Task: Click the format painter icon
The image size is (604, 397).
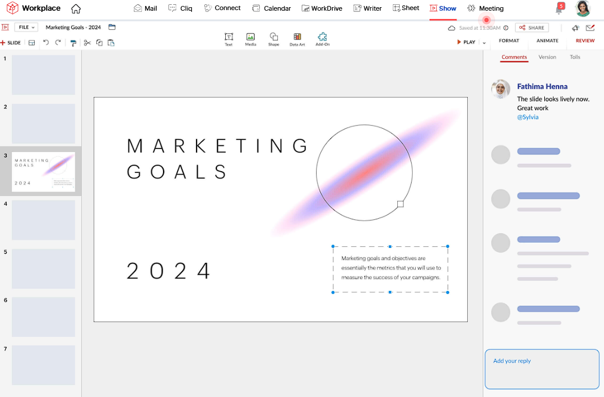Action: coord(73,43)
